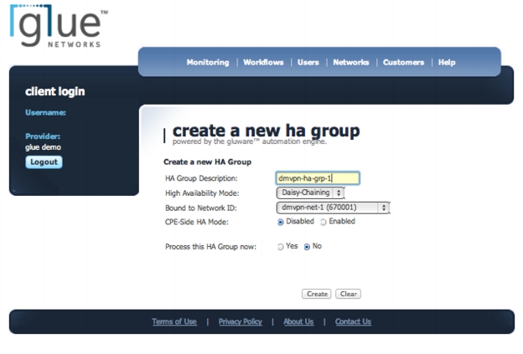523x354 pixels.
Task: Open the Bound to Network ID dropdown
Action: pyautogui.click(x=333, y=208)
